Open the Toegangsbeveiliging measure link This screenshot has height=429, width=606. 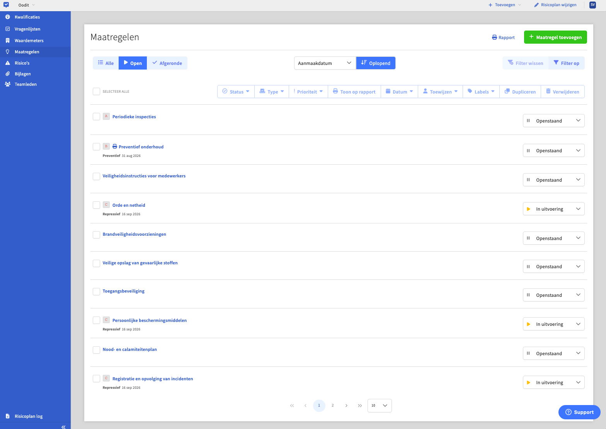(123, 291)
